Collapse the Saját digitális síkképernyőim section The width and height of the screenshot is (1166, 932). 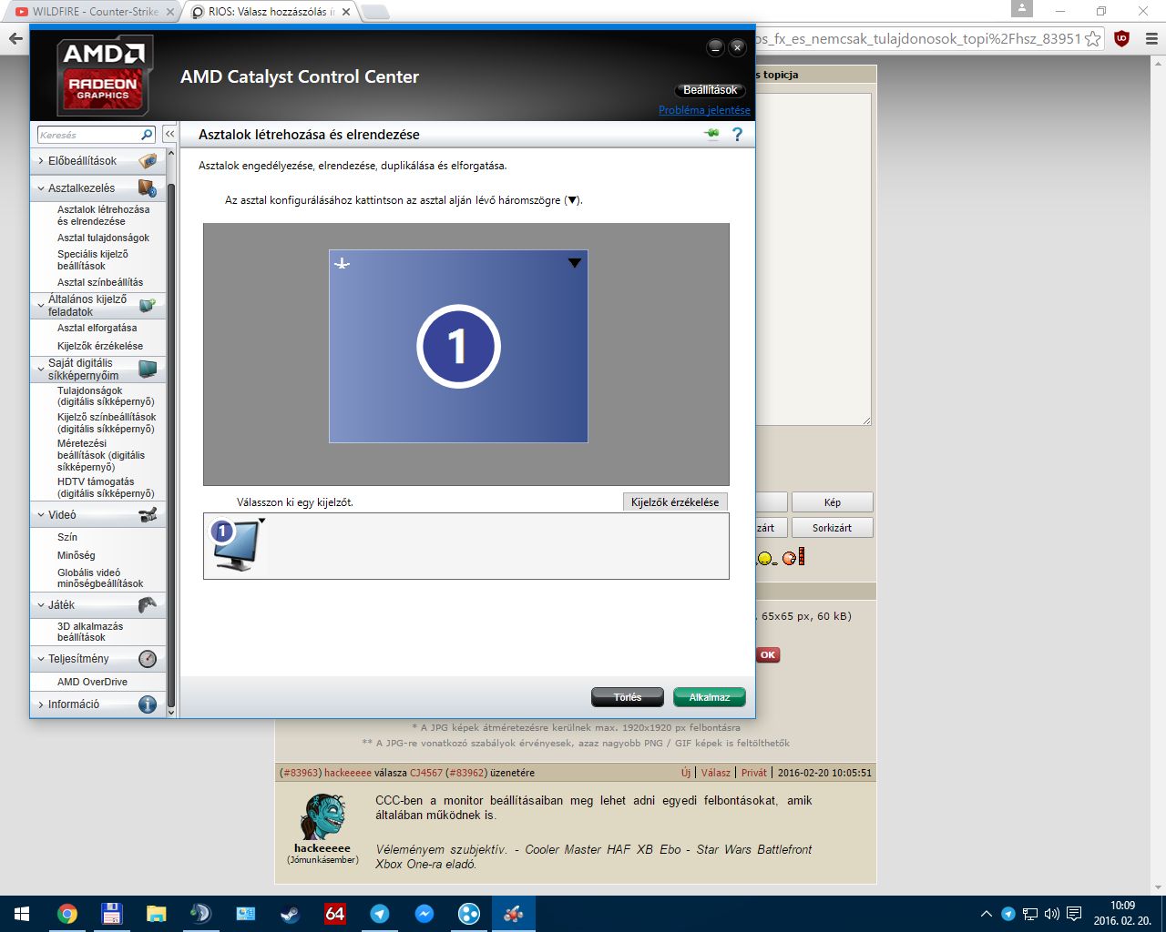pyautogui.click(x=41, y=369)
